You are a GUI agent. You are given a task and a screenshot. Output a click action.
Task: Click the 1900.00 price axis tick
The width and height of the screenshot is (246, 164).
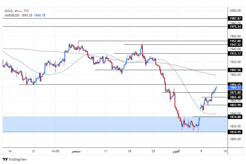(235, 75)
